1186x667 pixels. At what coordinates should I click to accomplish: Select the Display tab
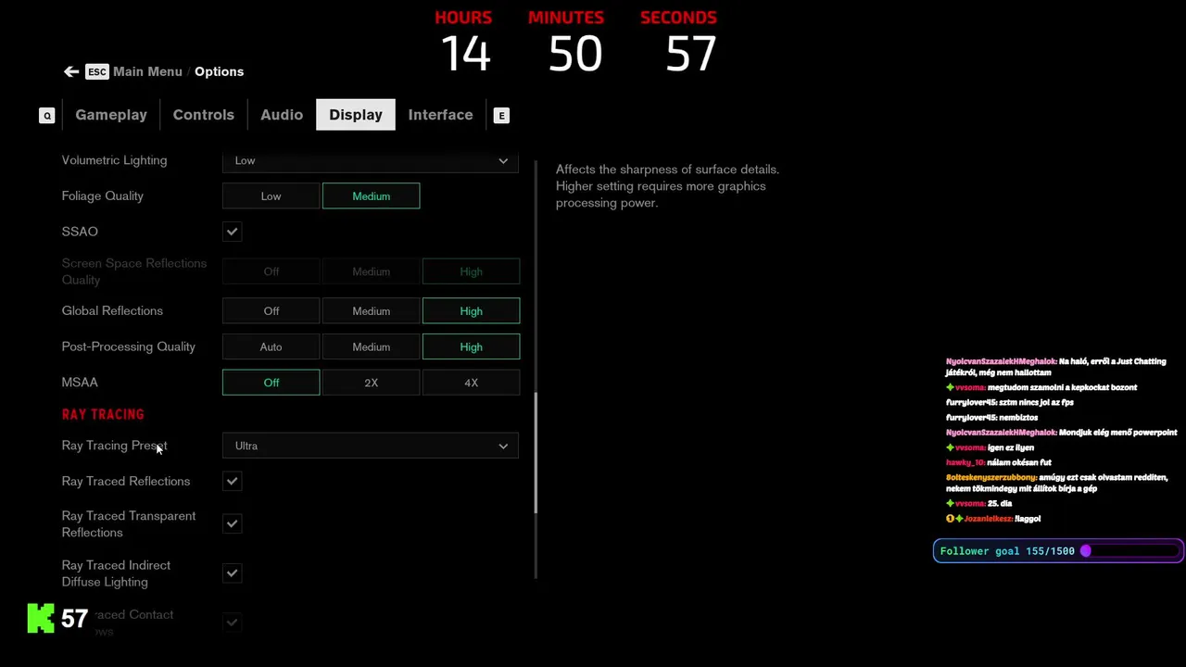coord(356,115)
